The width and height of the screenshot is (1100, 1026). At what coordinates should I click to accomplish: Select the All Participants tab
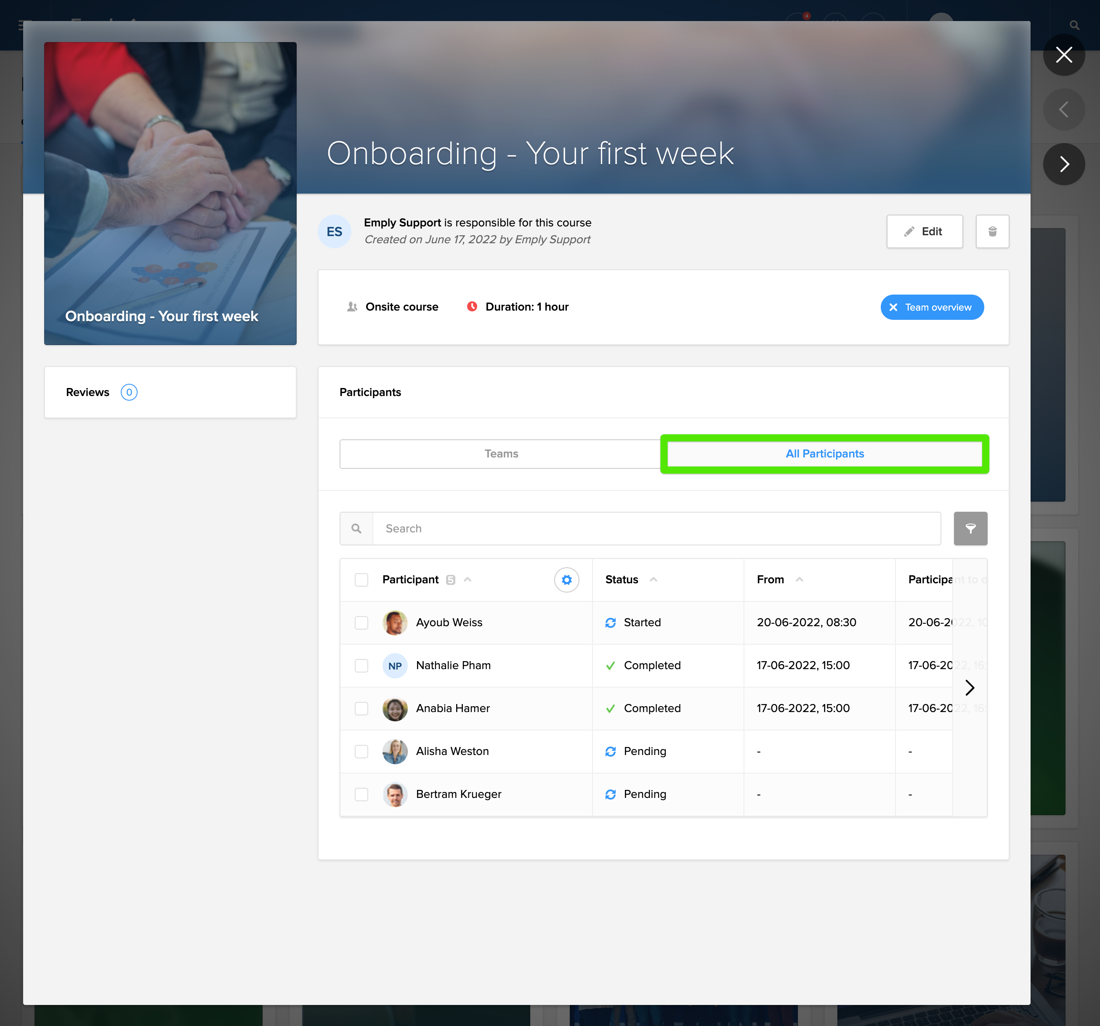click(x=824, y=454)
